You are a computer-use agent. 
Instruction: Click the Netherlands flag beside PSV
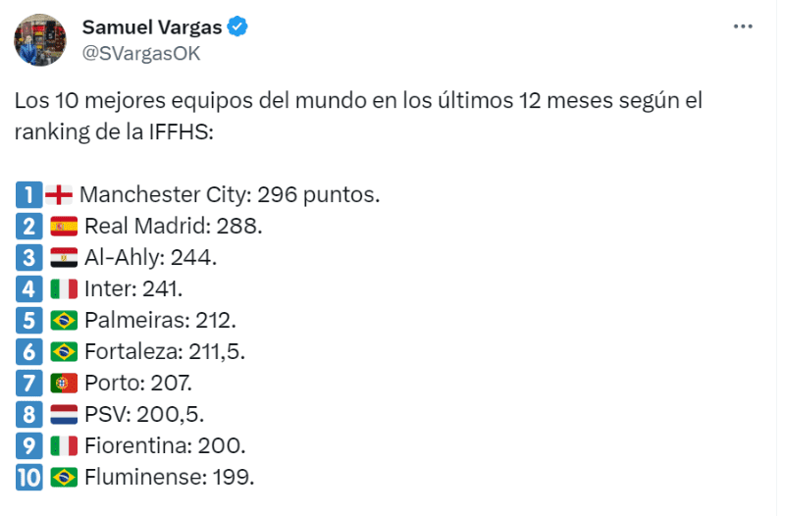click(63, 414)
